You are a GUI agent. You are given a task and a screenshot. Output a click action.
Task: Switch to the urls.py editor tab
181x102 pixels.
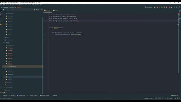[56, 11]
